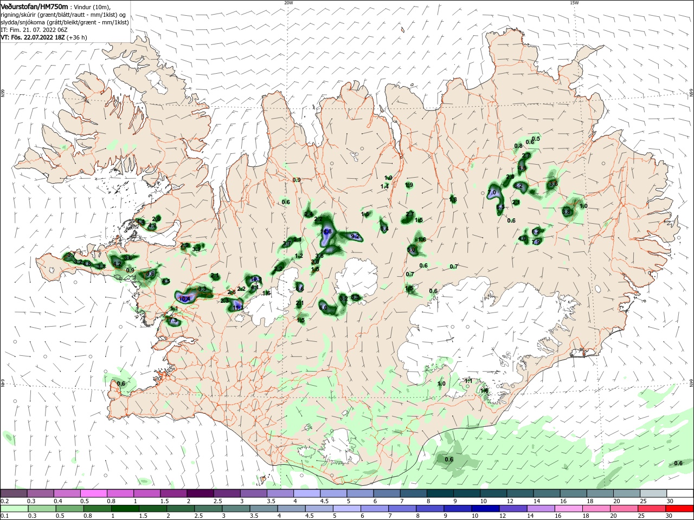Select the 7.0 precipitation value

coord(492,193)
